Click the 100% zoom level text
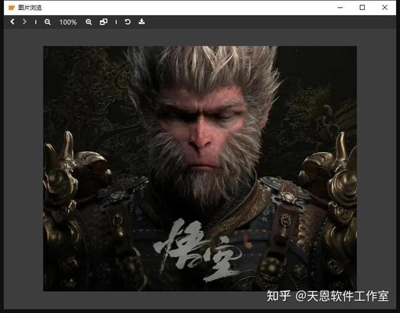 68,22
